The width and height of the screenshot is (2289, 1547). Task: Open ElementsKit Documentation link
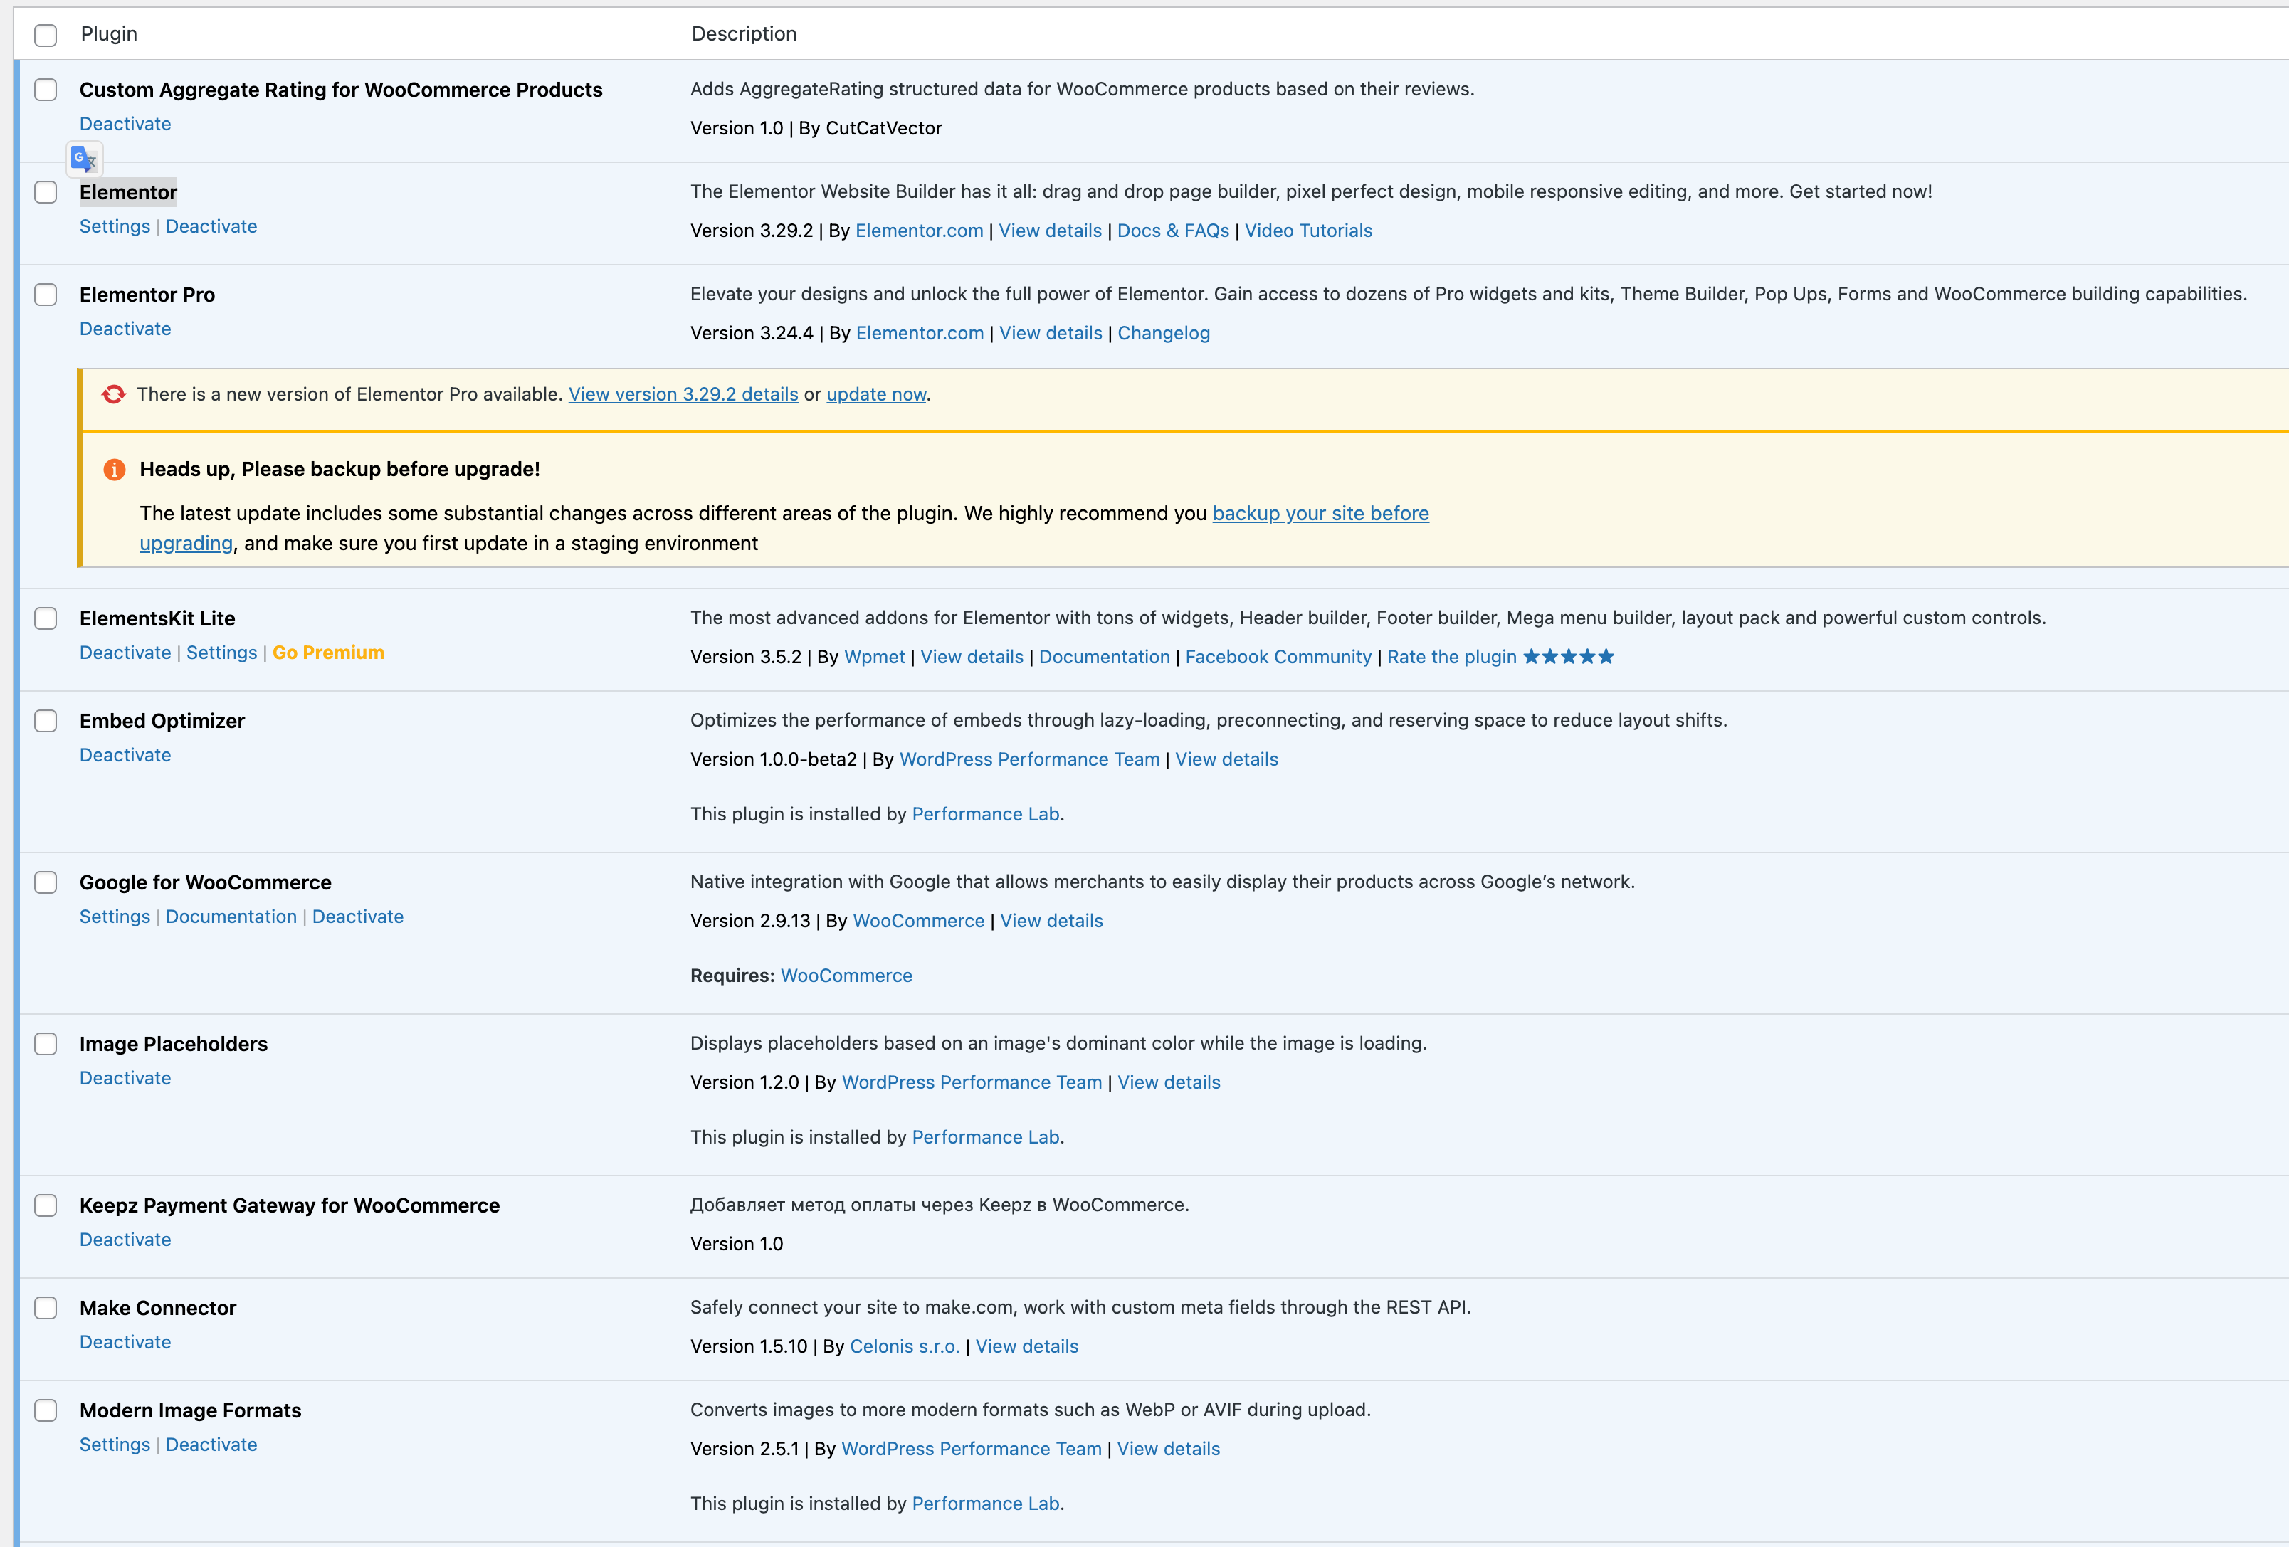[x=1104, y=657]
